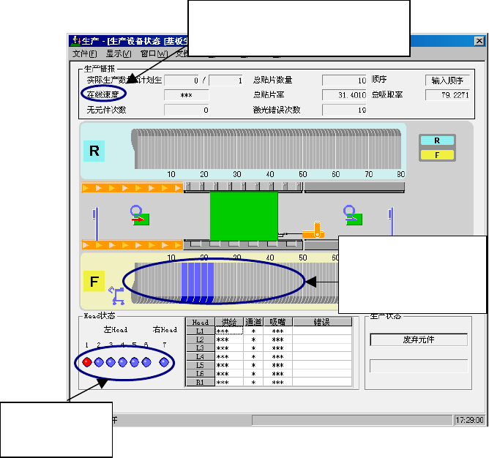
Task: Click the right Head 7 status indicator
Action: pyautogui.click(x=164, y=362)
